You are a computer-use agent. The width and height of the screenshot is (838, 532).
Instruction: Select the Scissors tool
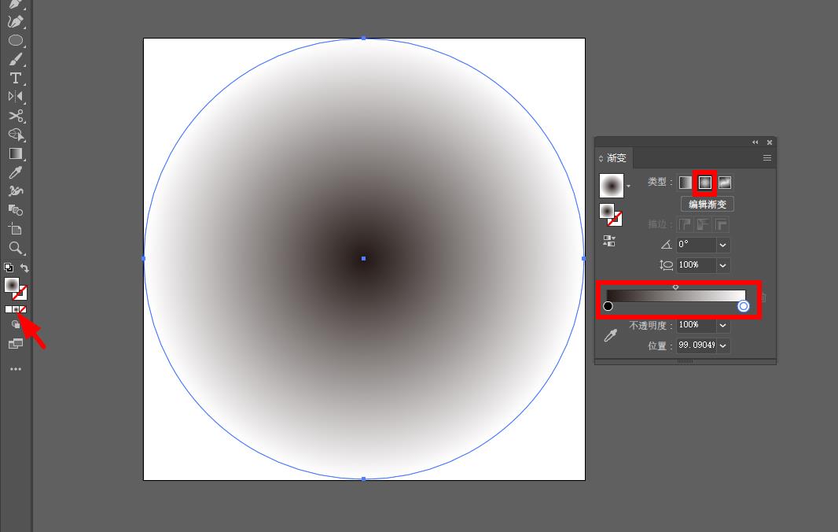(16, 116)
